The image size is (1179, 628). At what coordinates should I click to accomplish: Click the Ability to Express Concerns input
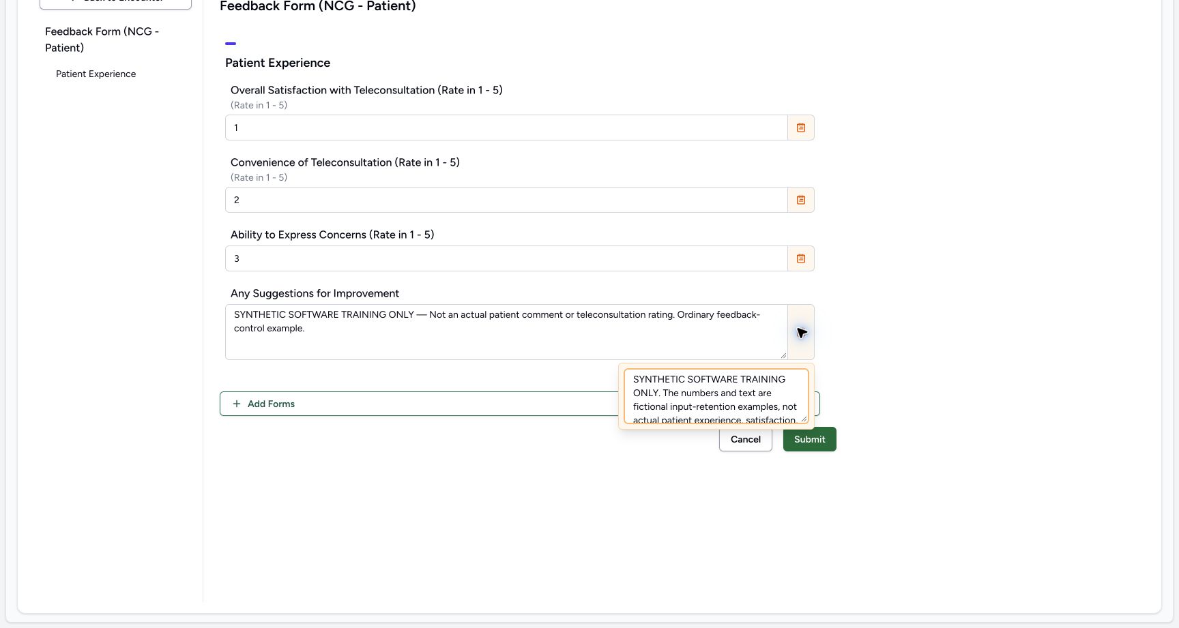point(506,258)
